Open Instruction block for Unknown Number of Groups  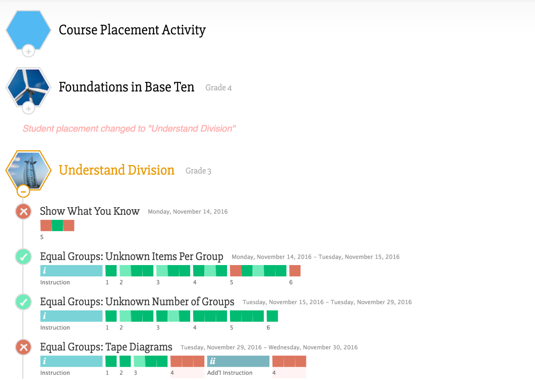click(x=71, y=316)
